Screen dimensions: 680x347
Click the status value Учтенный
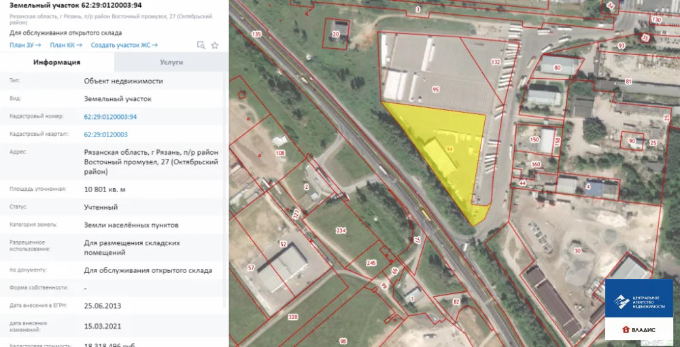click(101, 207)
